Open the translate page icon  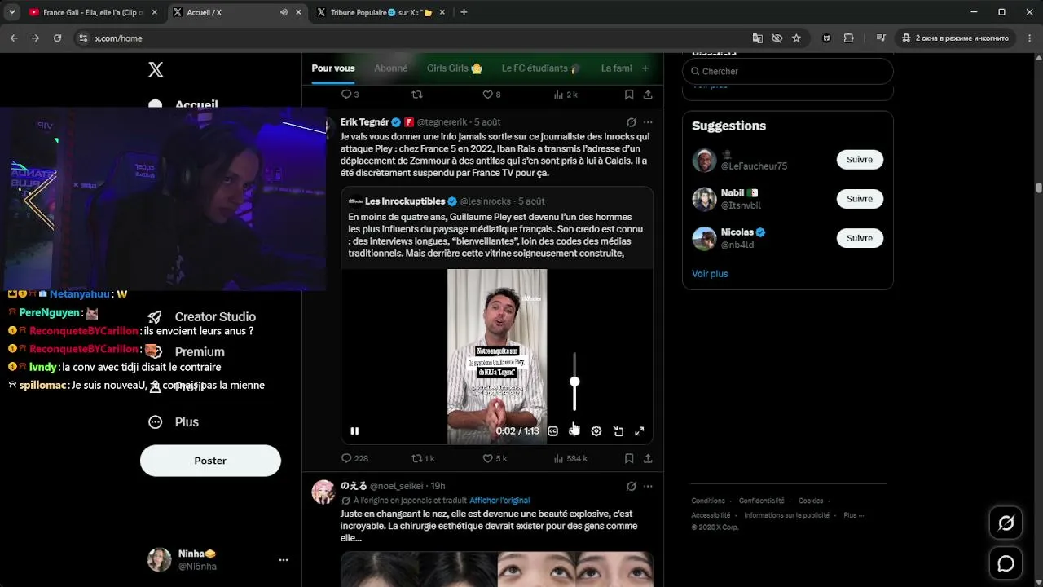pos(757,38)
